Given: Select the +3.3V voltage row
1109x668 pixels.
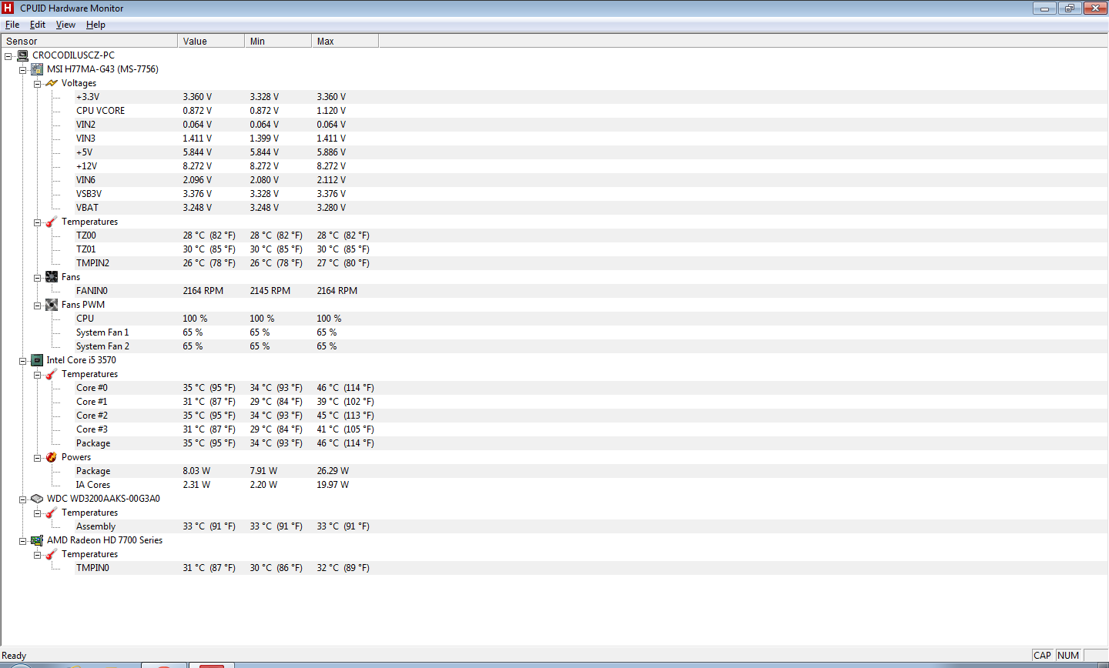Looking at the screenshot, I should click(x=591, y=97).
